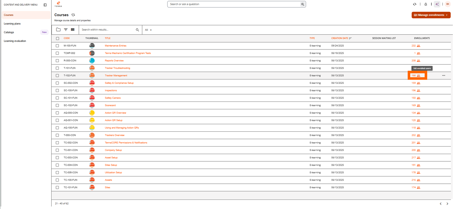The image size is (455, 209).
Task: Open the BK user avatar menu
Action: (x=448, y=4)
